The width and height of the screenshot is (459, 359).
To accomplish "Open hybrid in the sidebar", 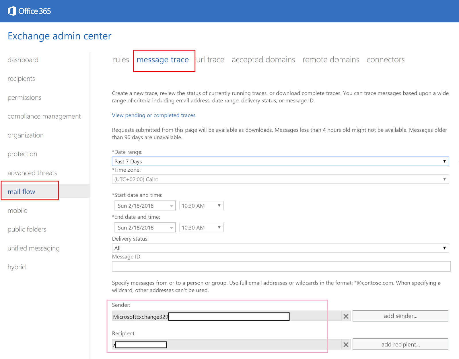I will point(17,267).
